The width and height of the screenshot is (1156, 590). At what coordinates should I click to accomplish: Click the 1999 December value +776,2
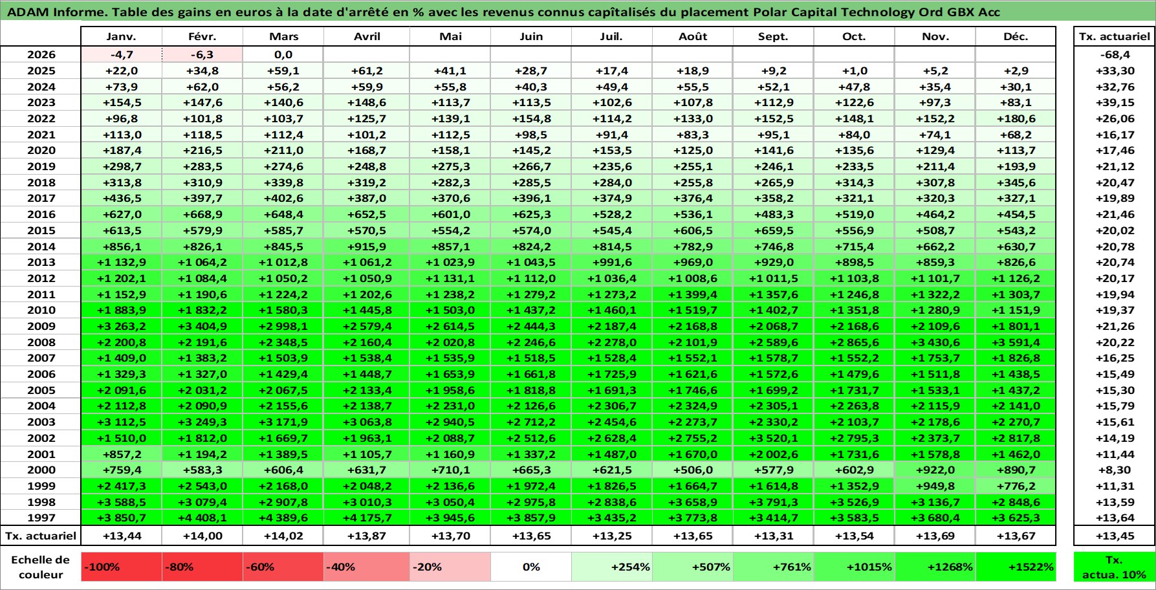1016,486
